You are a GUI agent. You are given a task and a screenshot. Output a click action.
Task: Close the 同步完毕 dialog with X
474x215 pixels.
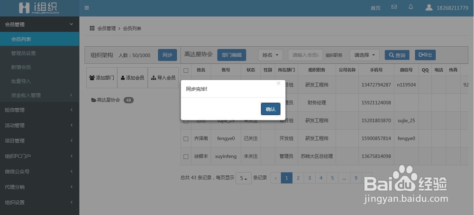[x=278, y=84]
